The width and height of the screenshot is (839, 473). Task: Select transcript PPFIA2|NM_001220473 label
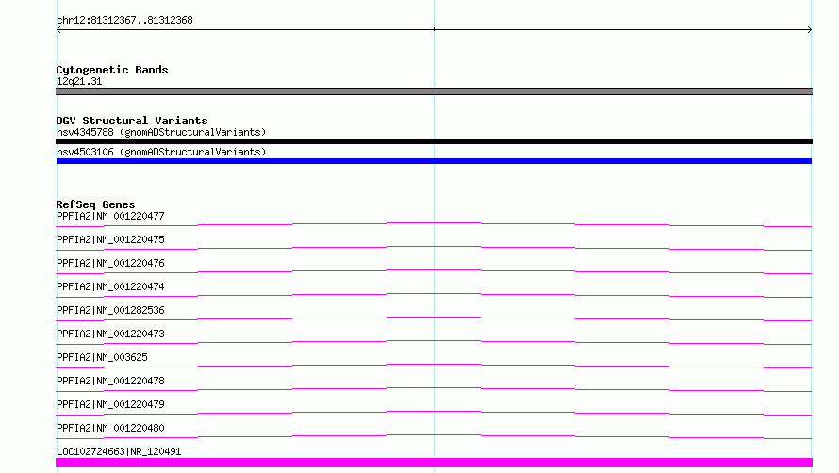click(110, 334)
